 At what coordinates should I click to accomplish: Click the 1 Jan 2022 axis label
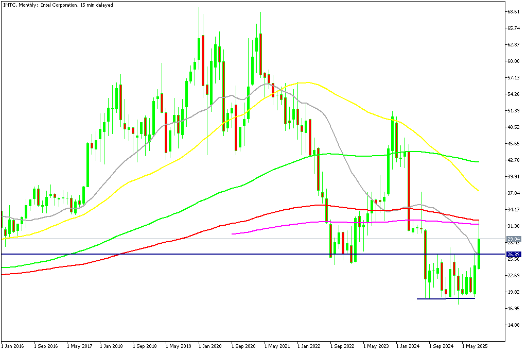point(309,346)
